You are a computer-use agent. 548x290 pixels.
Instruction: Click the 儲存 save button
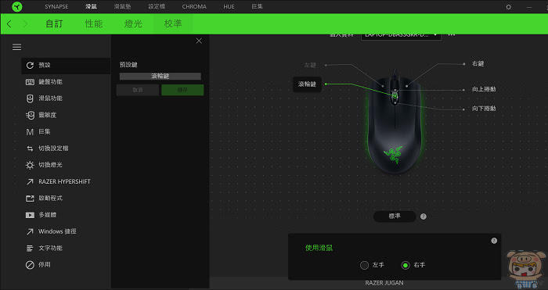pyautogui.click(x=182, y=90)
